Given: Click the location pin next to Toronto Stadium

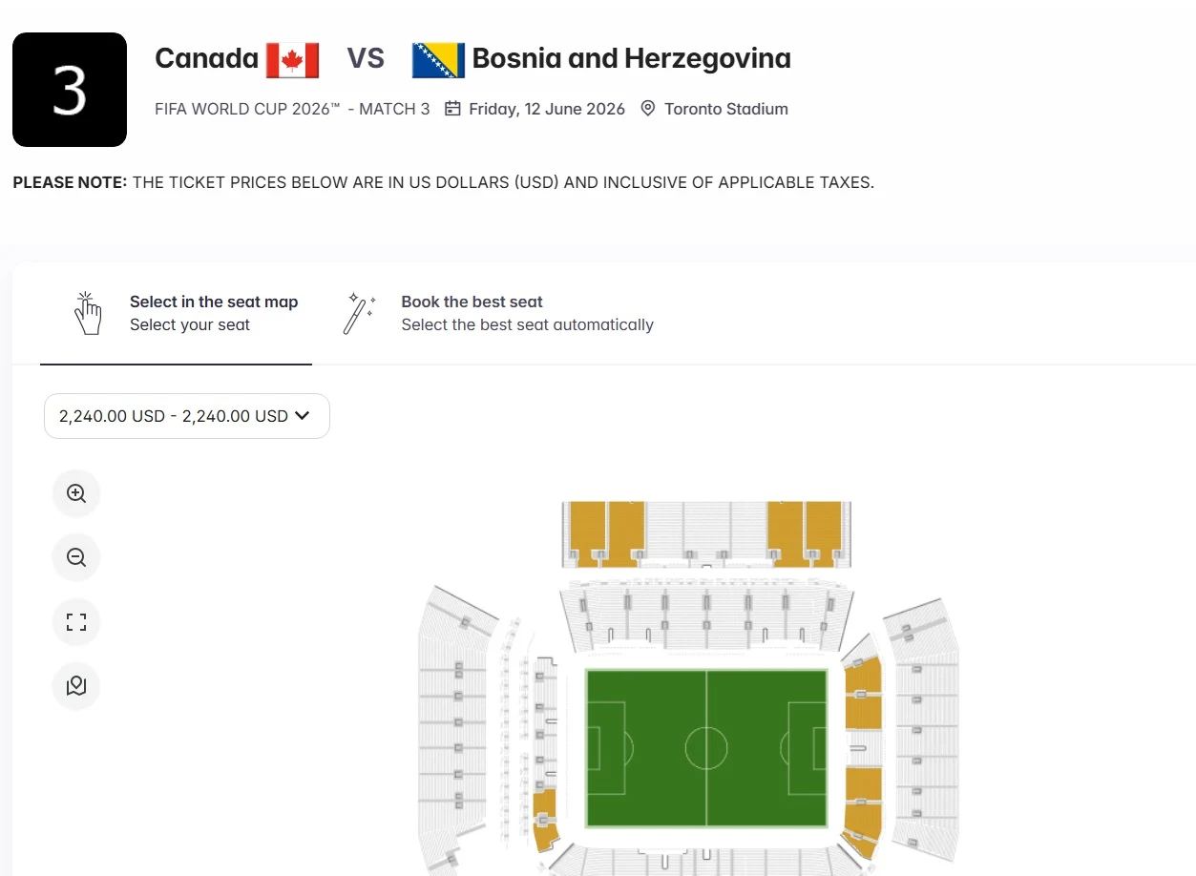Looking at the screenshot, I should [x=647, y=108].
